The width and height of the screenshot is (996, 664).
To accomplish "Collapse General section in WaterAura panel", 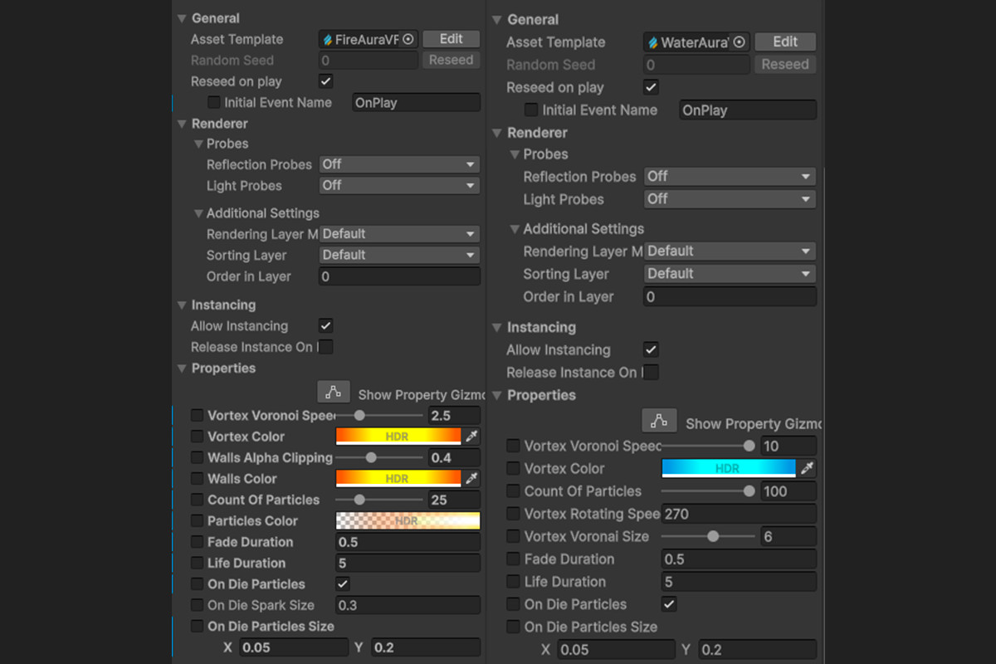I will point(497,19).
